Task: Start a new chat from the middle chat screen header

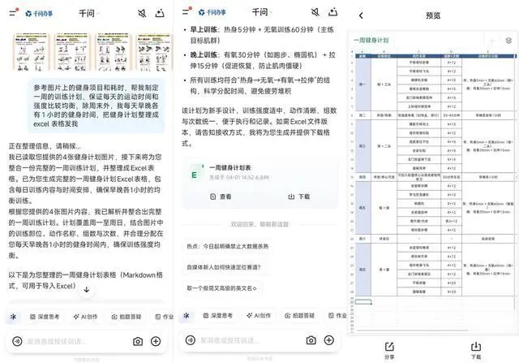Action: (x=333, y=12)
